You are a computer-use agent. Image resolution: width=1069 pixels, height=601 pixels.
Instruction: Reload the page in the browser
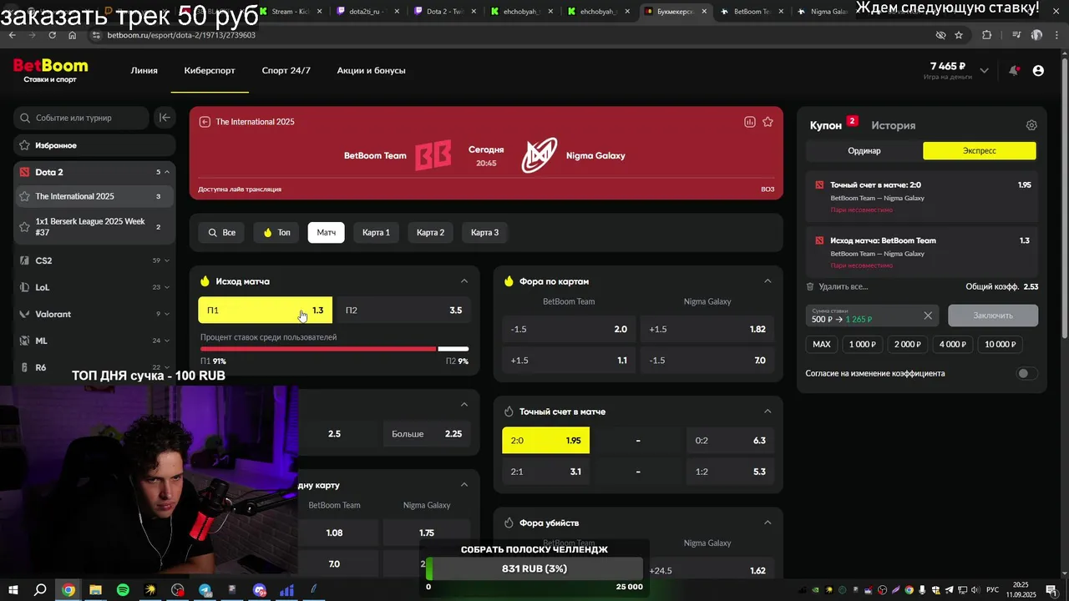coord(52,35)
